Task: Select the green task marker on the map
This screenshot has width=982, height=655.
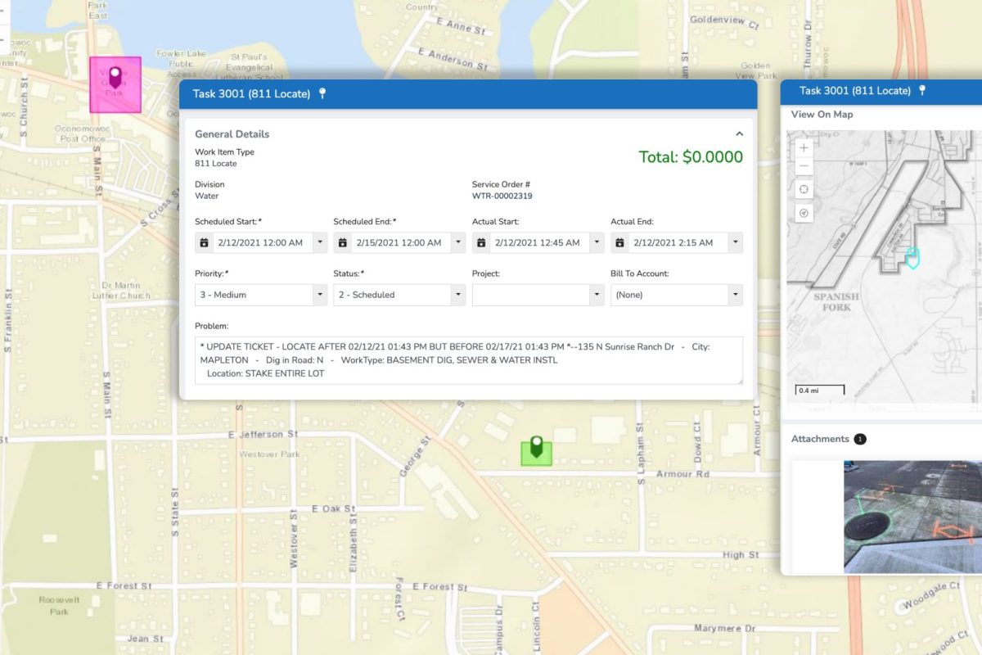Action: coord(536,449)
